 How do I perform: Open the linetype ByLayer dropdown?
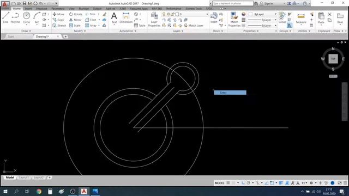coord(262,26)
